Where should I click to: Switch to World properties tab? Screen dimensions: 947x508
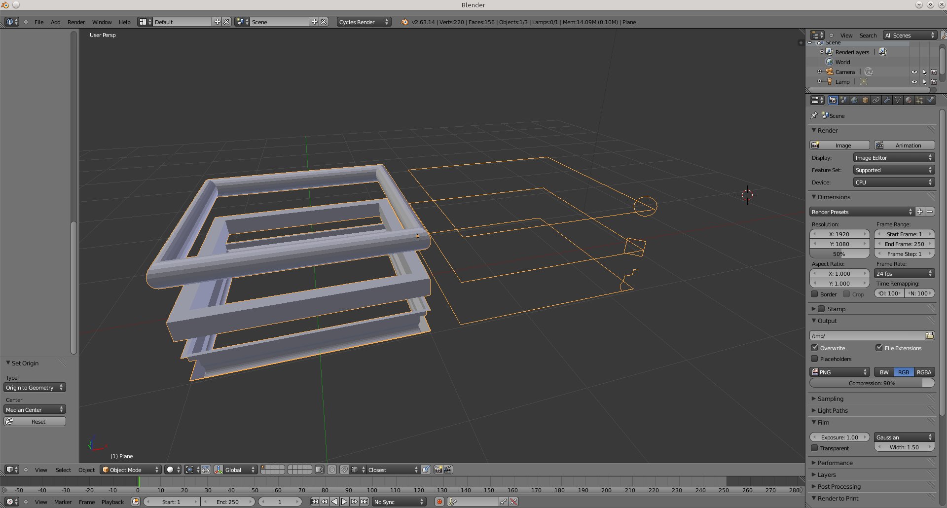(x=854, y=100)
